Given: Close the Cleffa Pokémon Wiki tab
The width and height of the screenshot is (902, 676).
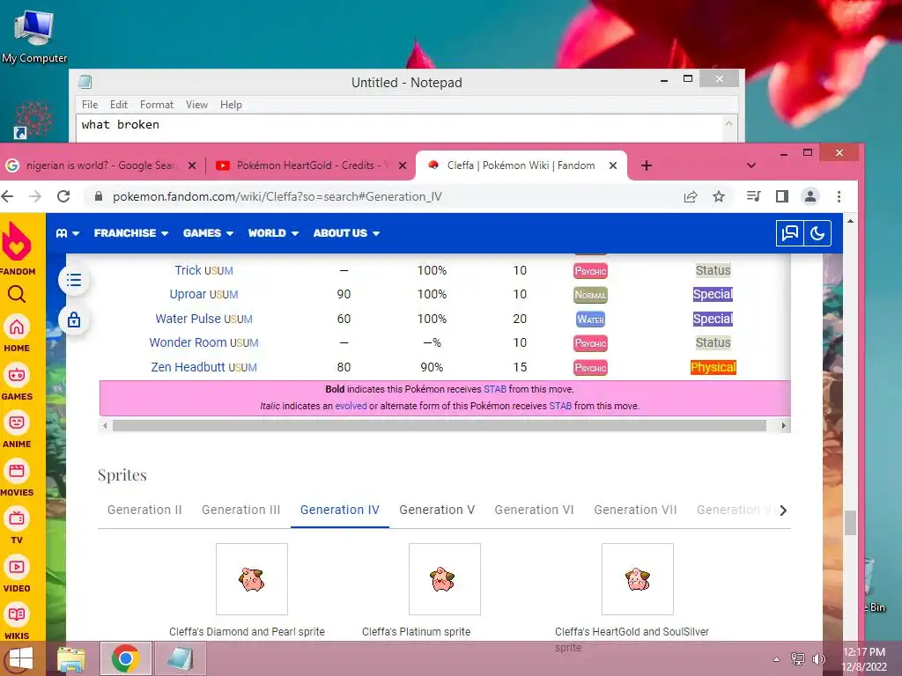Looking at the screenshot, I should click(613, 165).
